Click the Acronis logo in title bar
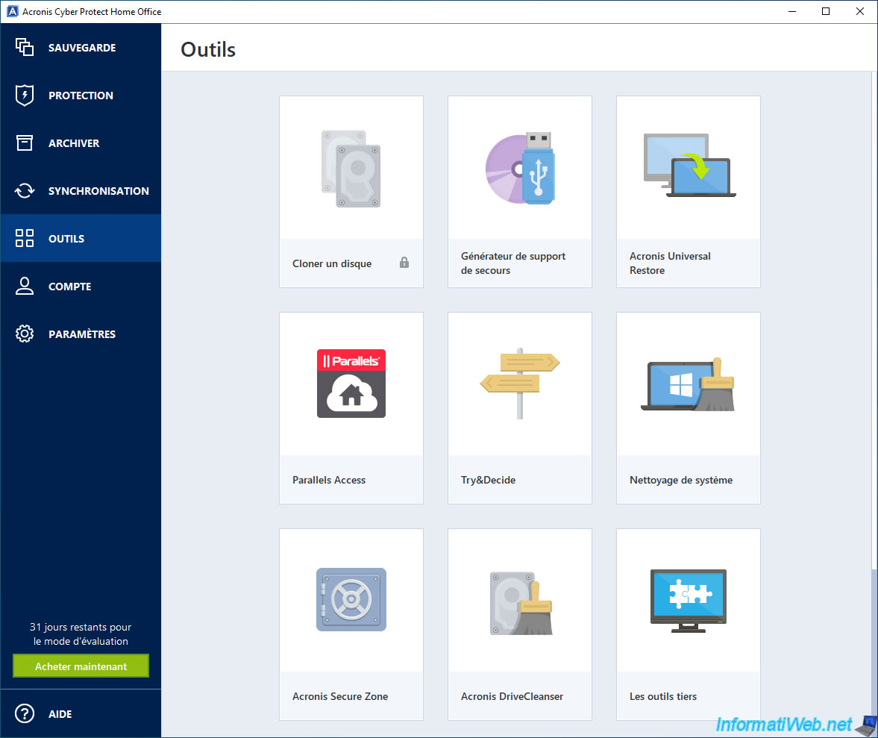The height and width of the screenshot is (738, 878). (x=13, y=11)
